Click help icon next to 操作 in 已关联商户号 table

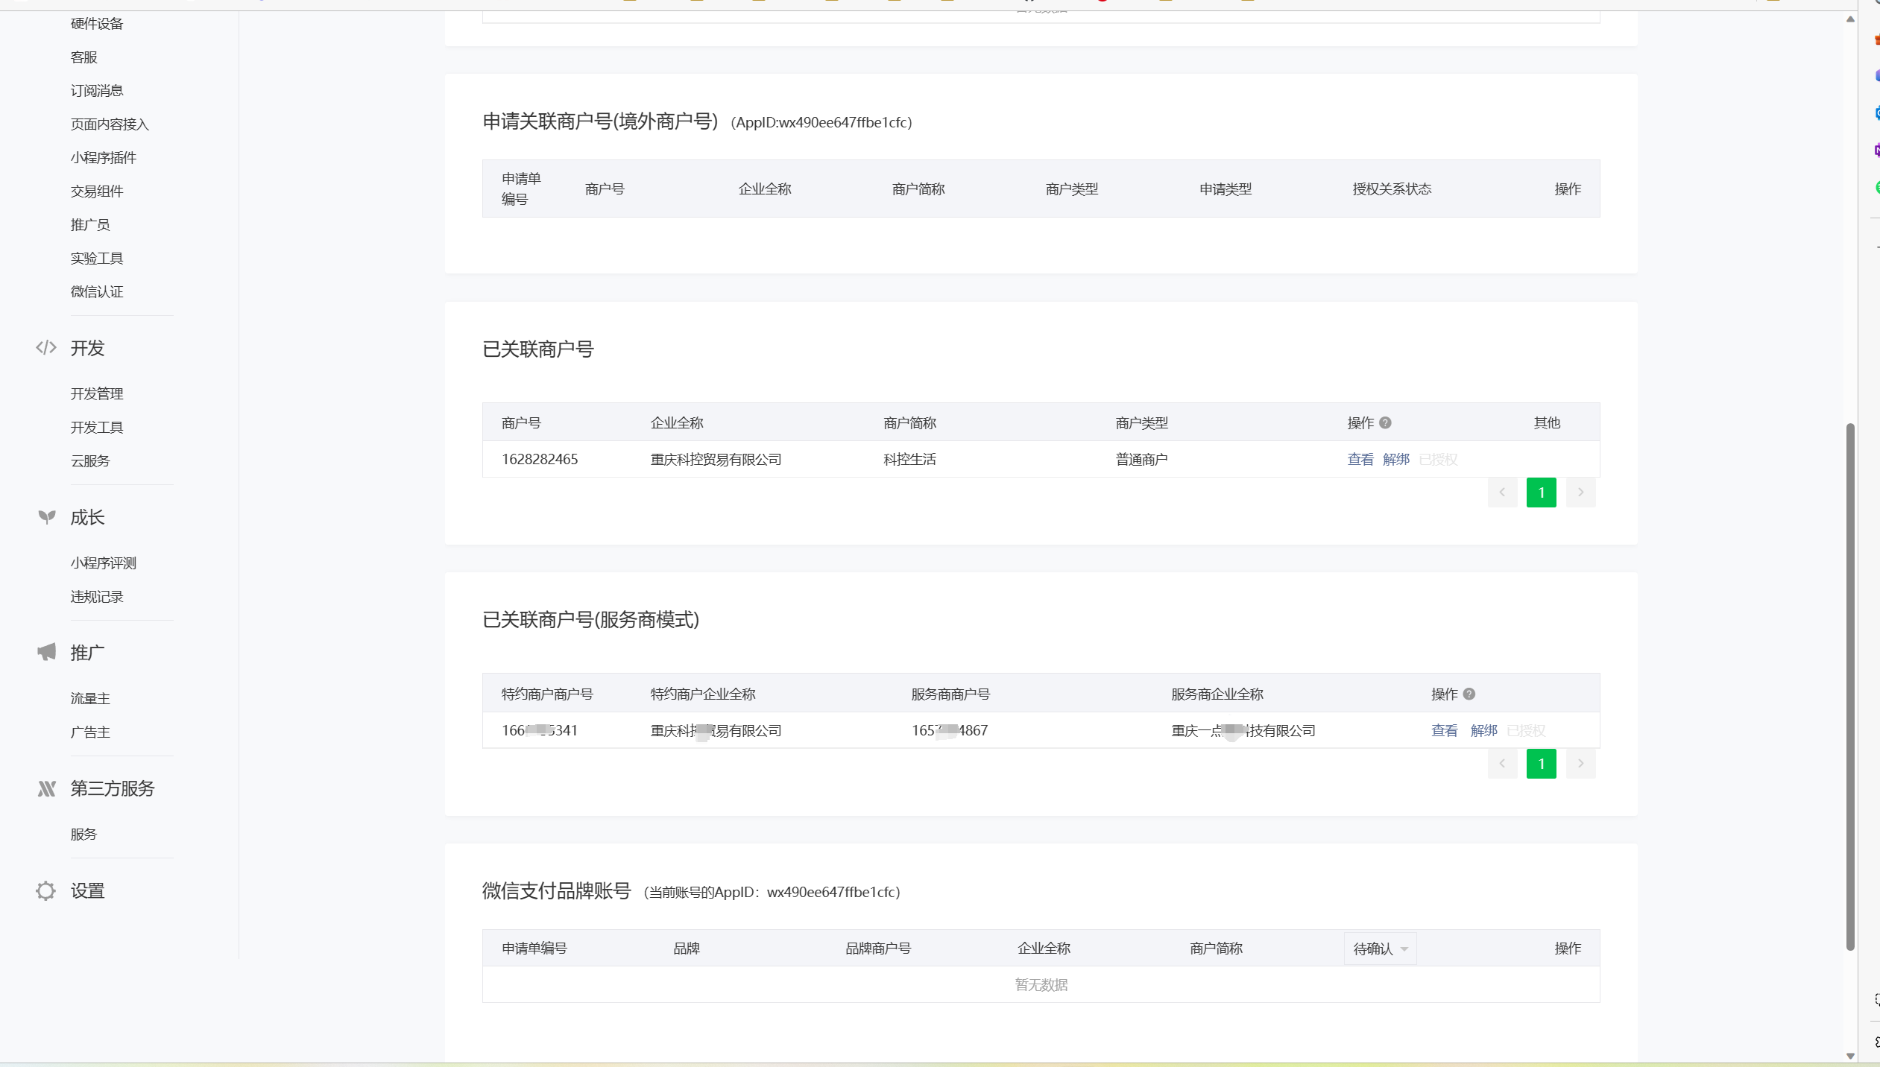(1385, 422)
